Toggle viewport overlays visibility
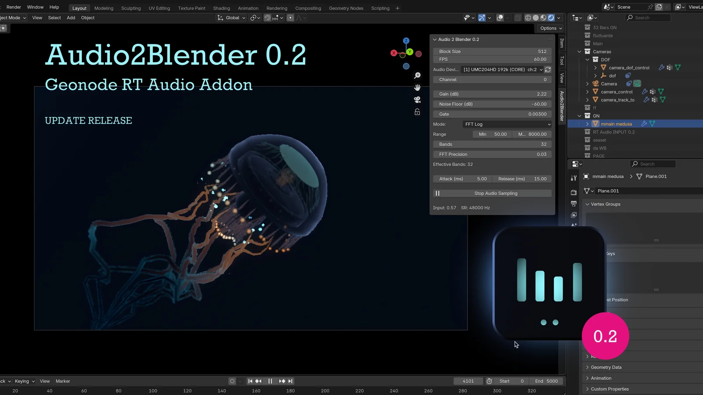This screenshot has width=703, height=395. [500, 18]
